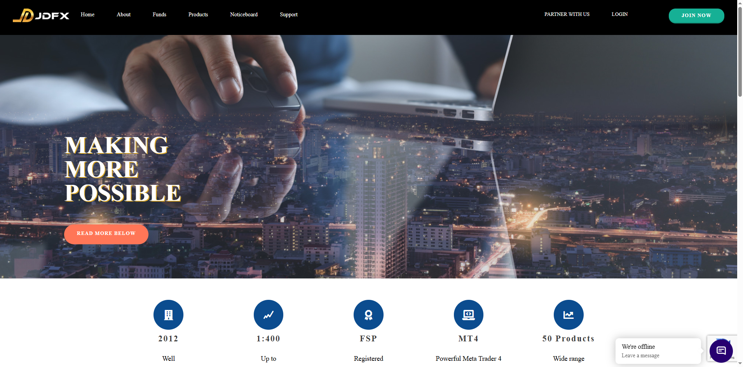
Task: Open the Products menu
Action: coord(198,14)
